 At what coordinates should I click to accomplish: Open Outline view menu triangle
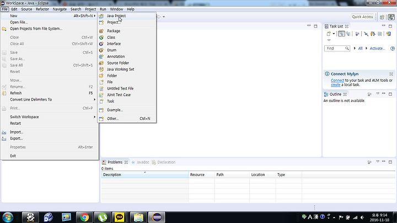pos(378,94)
